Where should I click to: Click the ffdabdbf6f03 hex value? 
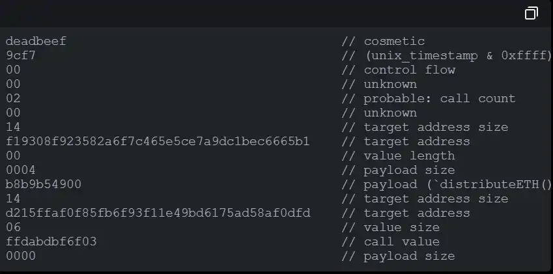click(51, 242)
